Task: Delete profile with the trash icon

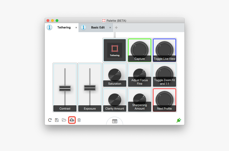Action: (x=79, y=120)
